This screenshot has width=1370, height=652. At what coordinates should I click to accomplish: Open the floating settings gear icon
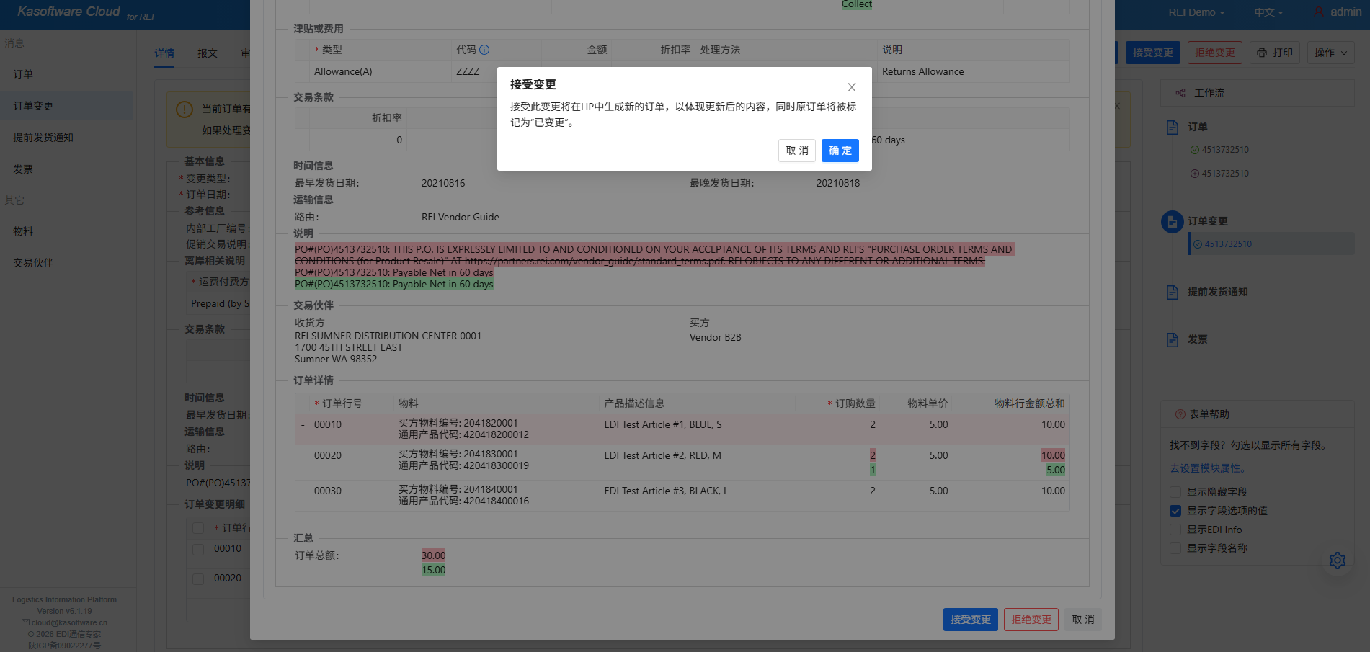(x=1337, y=561)
